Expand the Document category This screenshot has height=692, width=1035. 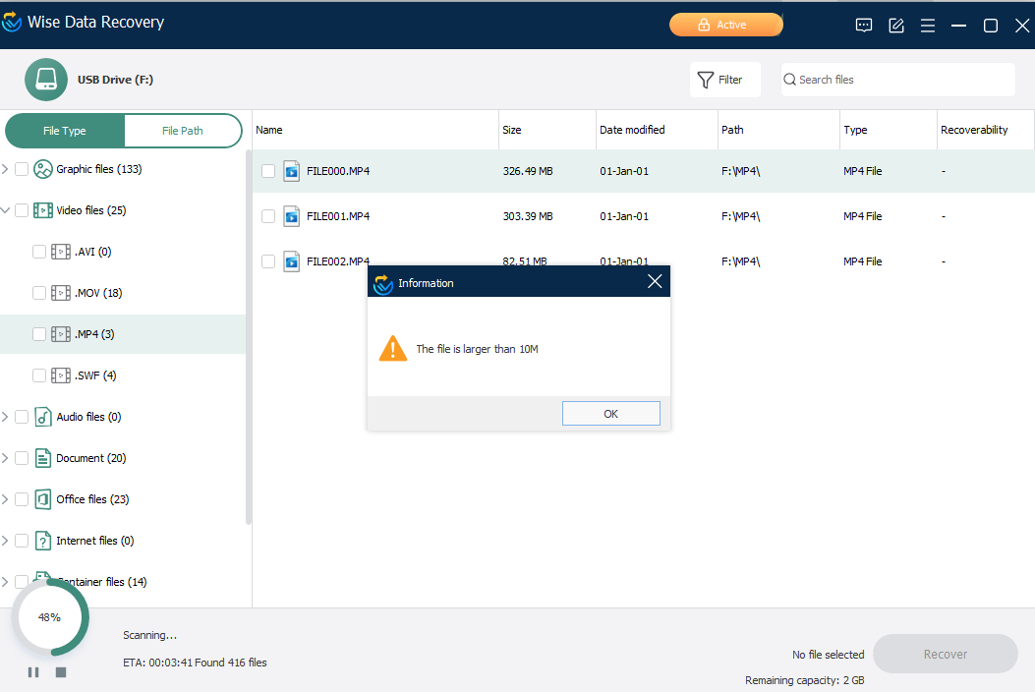[x=6, y=458]
